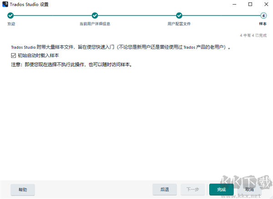
Task: Select the numbered step 4 circle
Action: (263, 15)
